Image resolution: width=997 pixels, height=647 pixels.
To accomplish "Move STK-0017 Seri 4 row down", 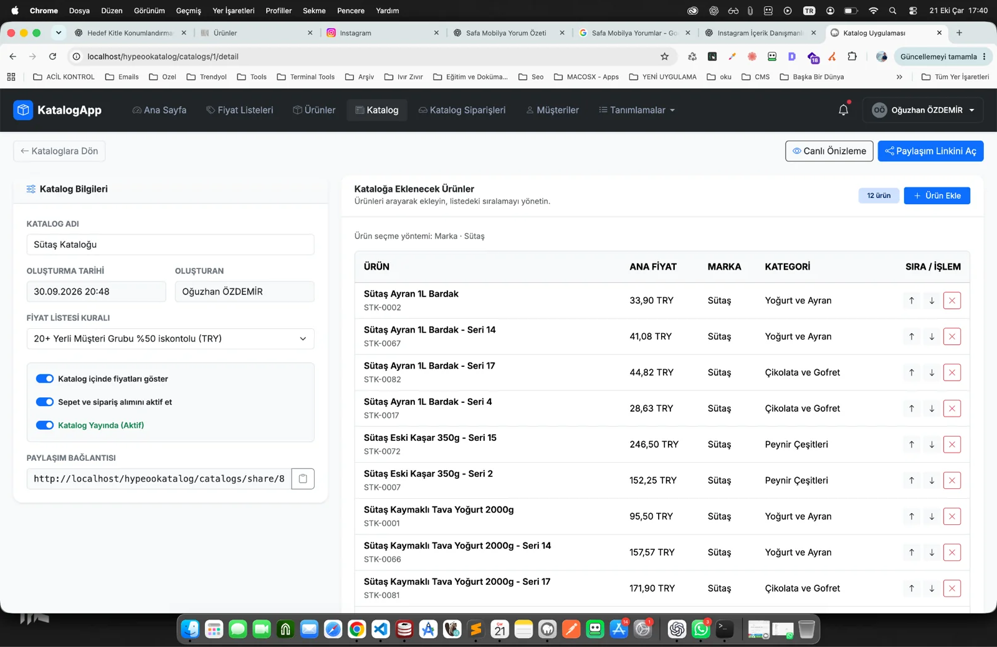I will point(932,409).
